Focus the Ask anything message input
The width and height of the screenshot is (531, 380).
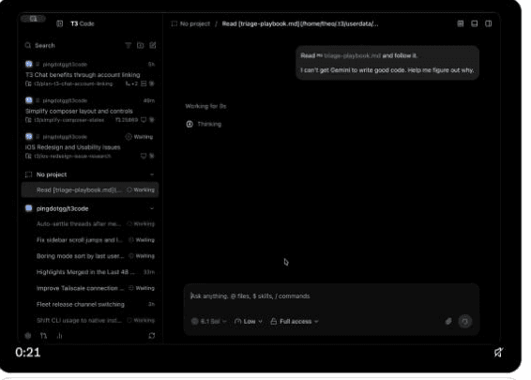tap(331, 296)
